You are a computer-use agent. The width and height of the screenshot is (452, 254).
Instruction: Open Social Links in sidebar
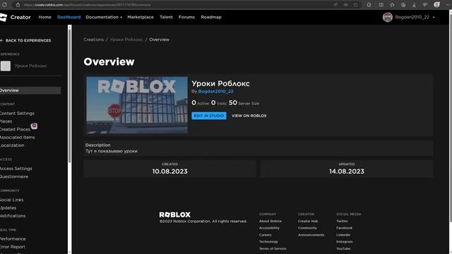12,200
